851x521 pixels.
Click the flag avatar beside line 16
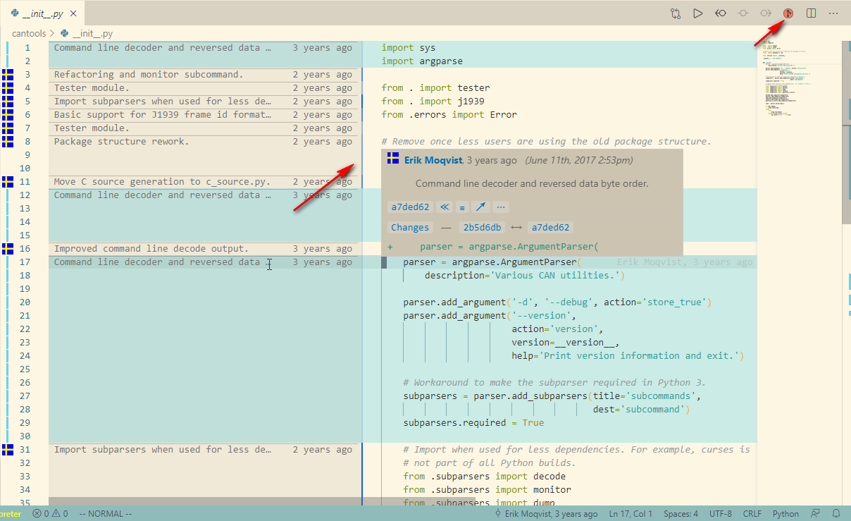tap(8, 248)
